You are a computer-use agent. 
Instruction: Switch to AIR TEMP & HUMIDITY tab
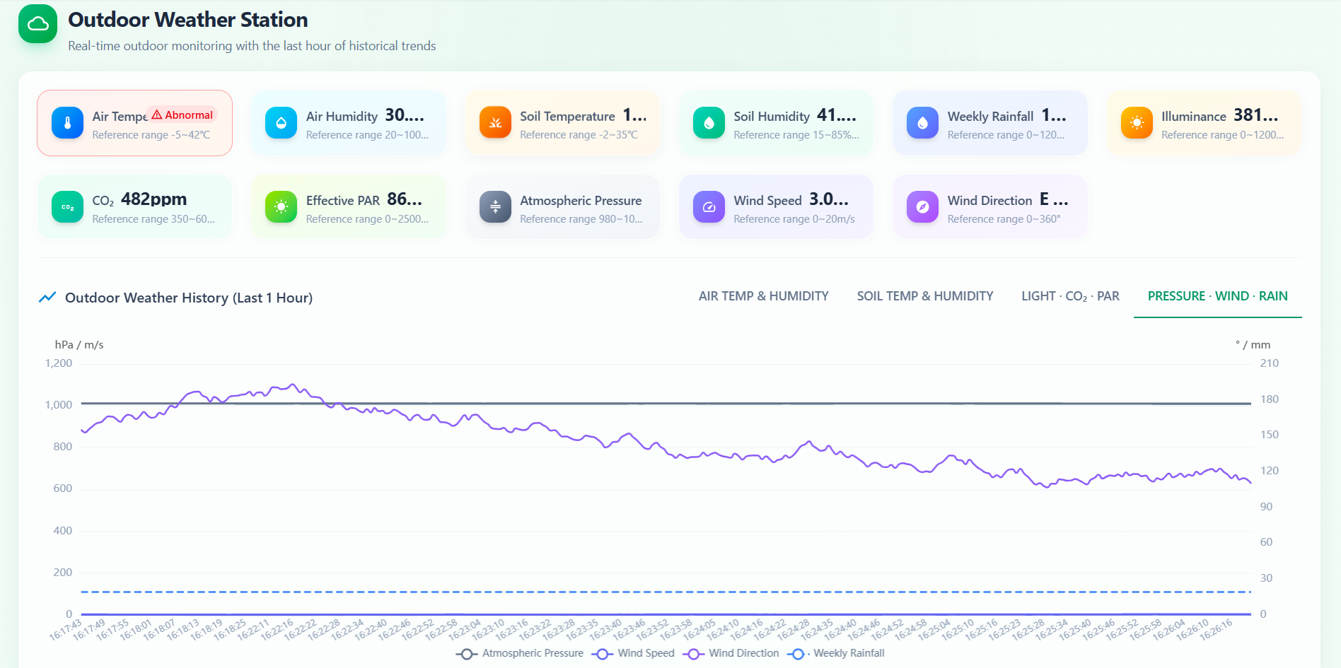pos(763,296)
